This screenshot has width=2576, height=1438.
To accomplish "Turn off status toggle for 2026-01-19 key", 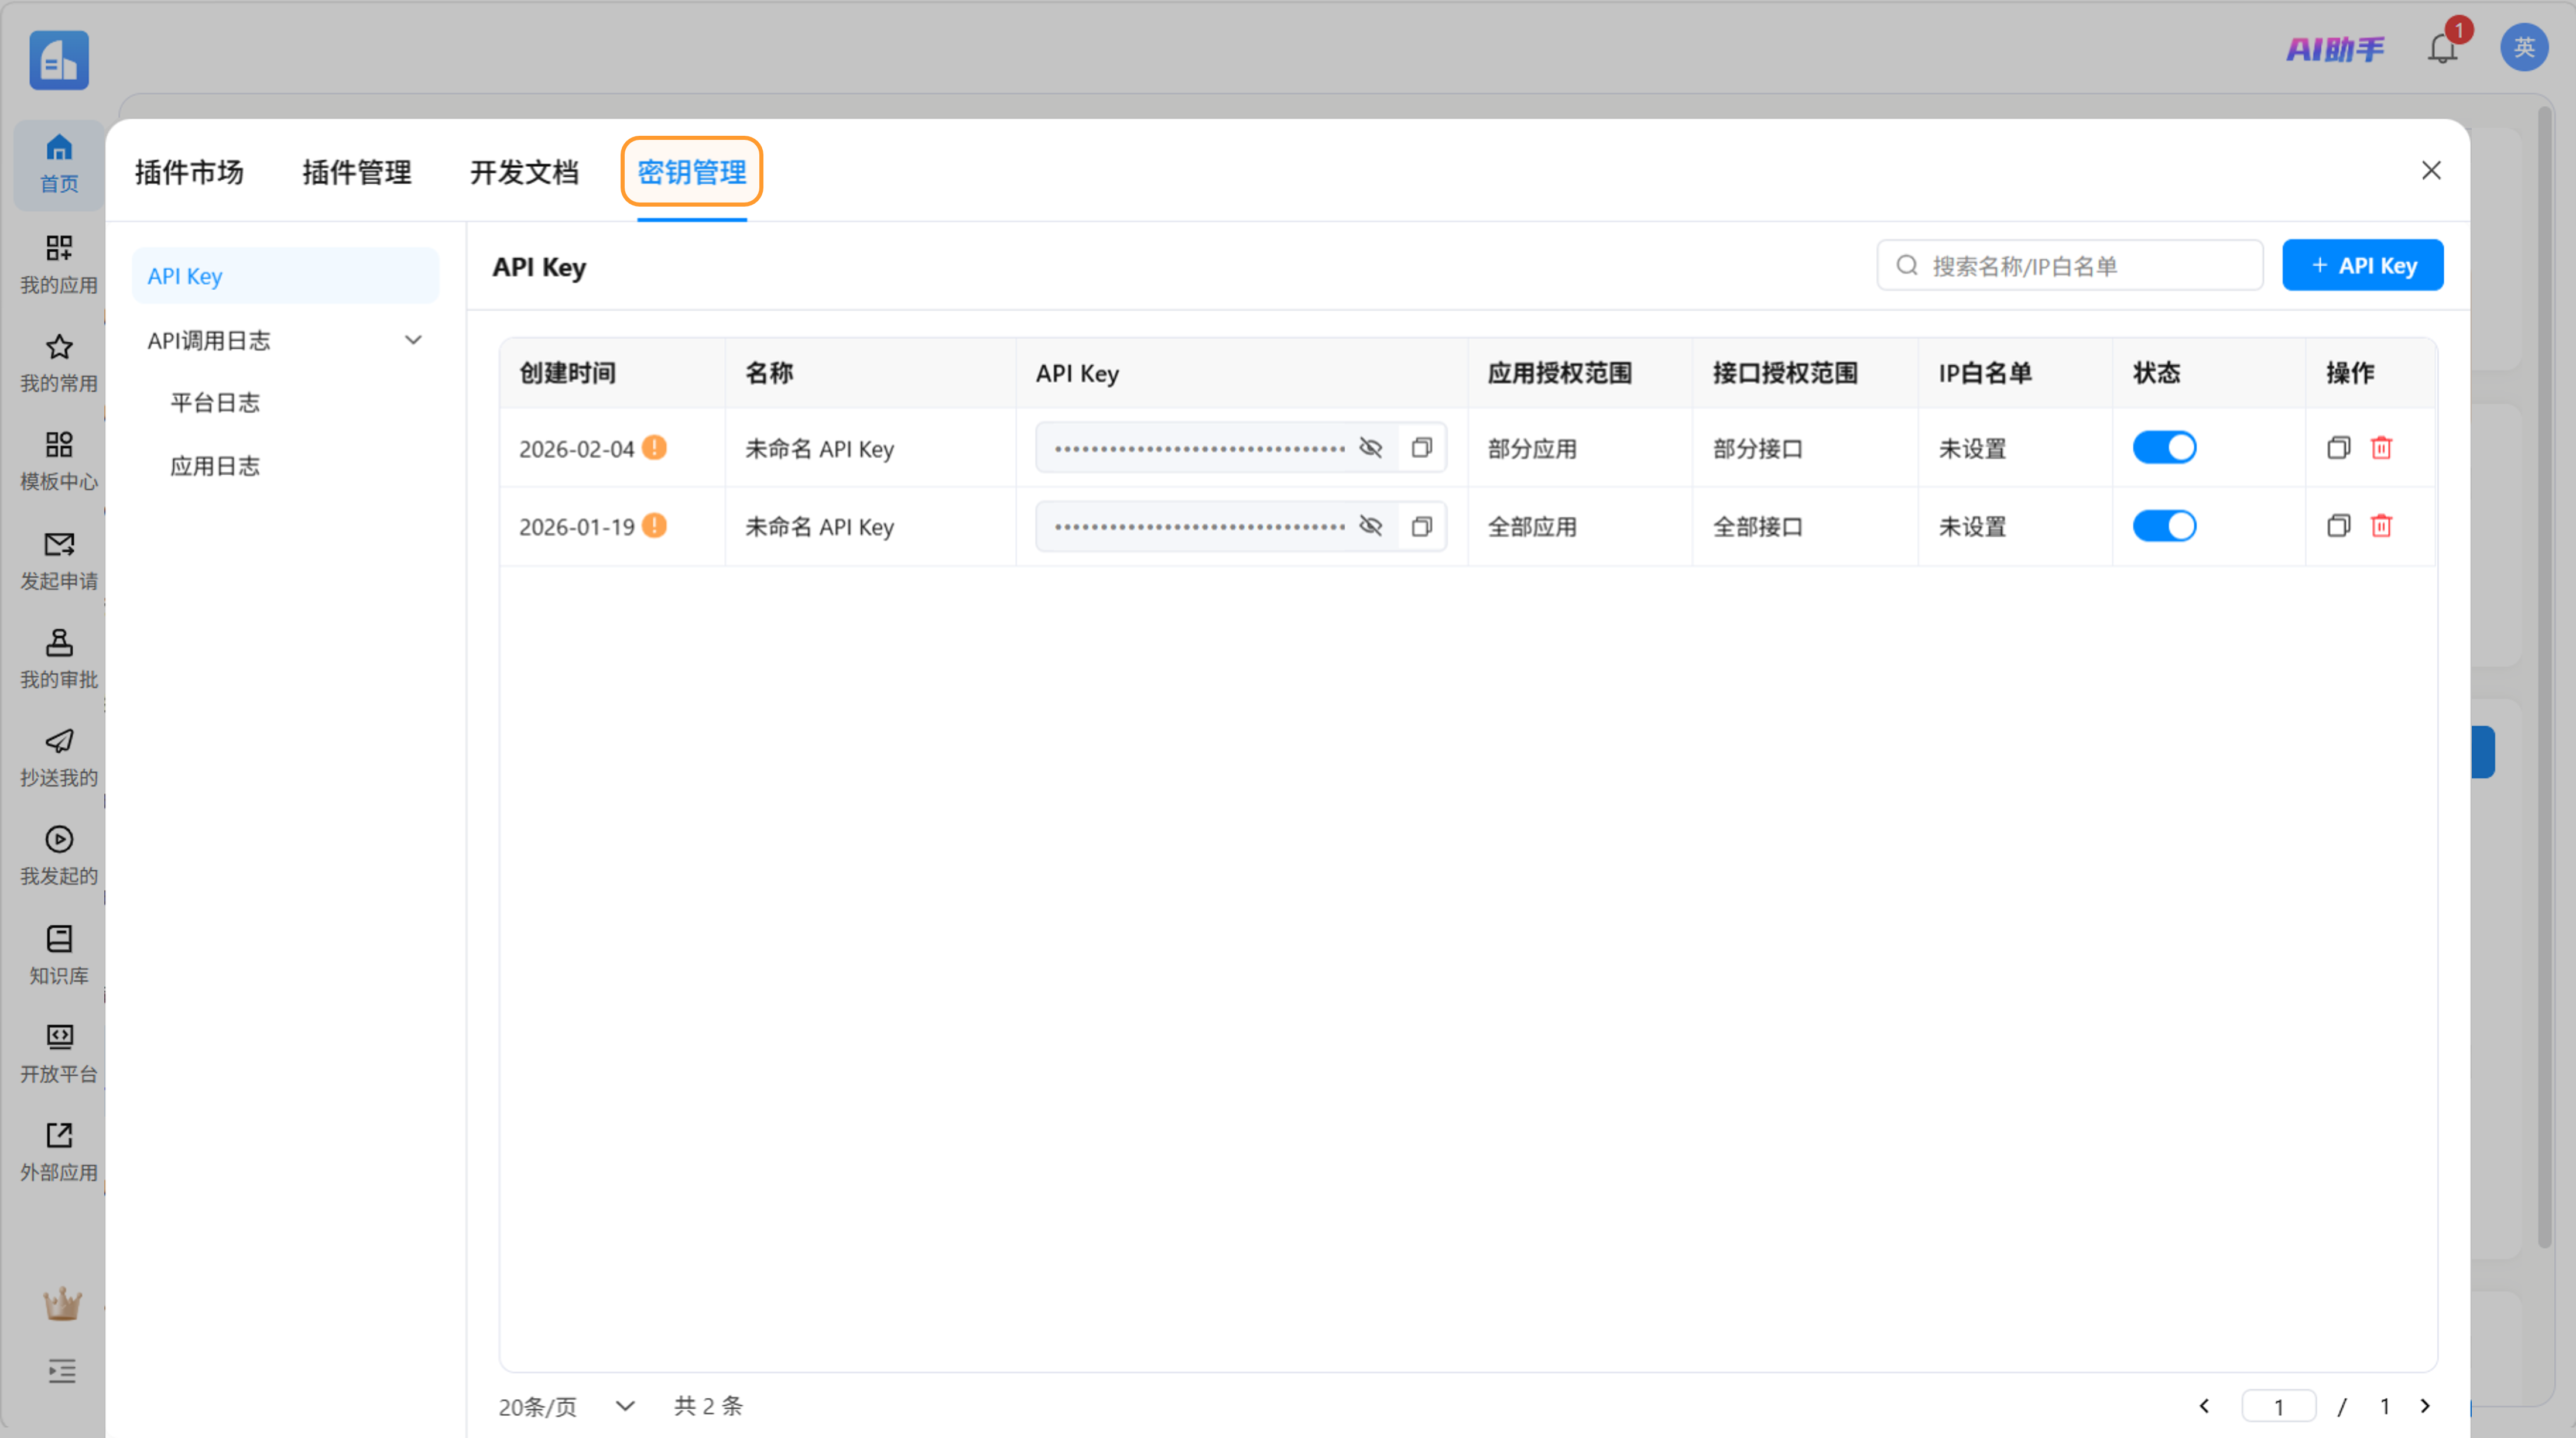I will (x=2164, y=526).
